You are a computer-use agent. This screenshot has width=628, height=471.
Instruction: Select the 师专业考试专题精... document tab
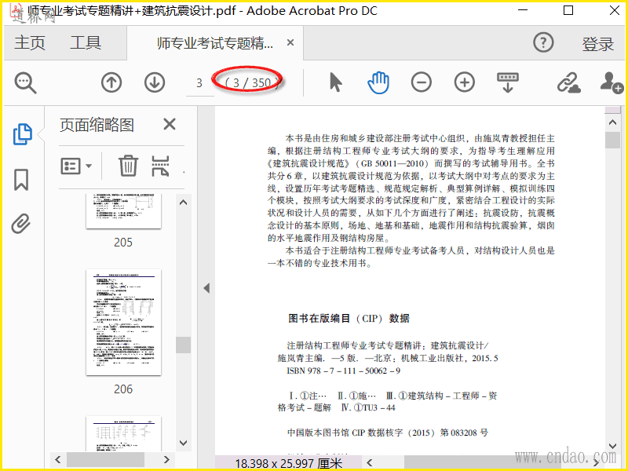point(215,43)
